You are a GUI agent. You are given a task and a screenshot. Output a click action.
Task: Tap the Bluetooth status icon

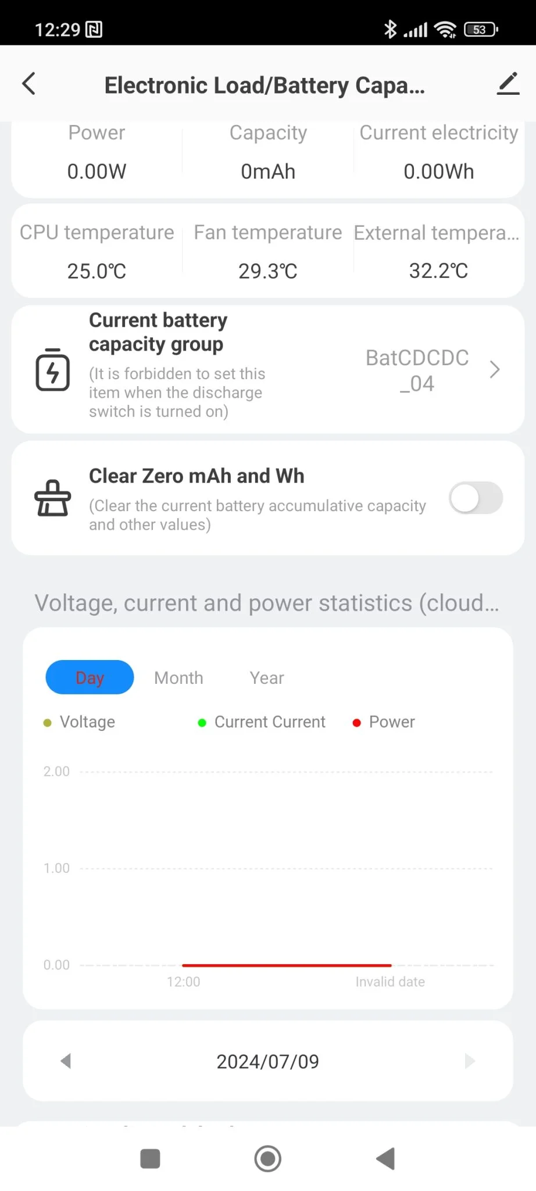390,29
